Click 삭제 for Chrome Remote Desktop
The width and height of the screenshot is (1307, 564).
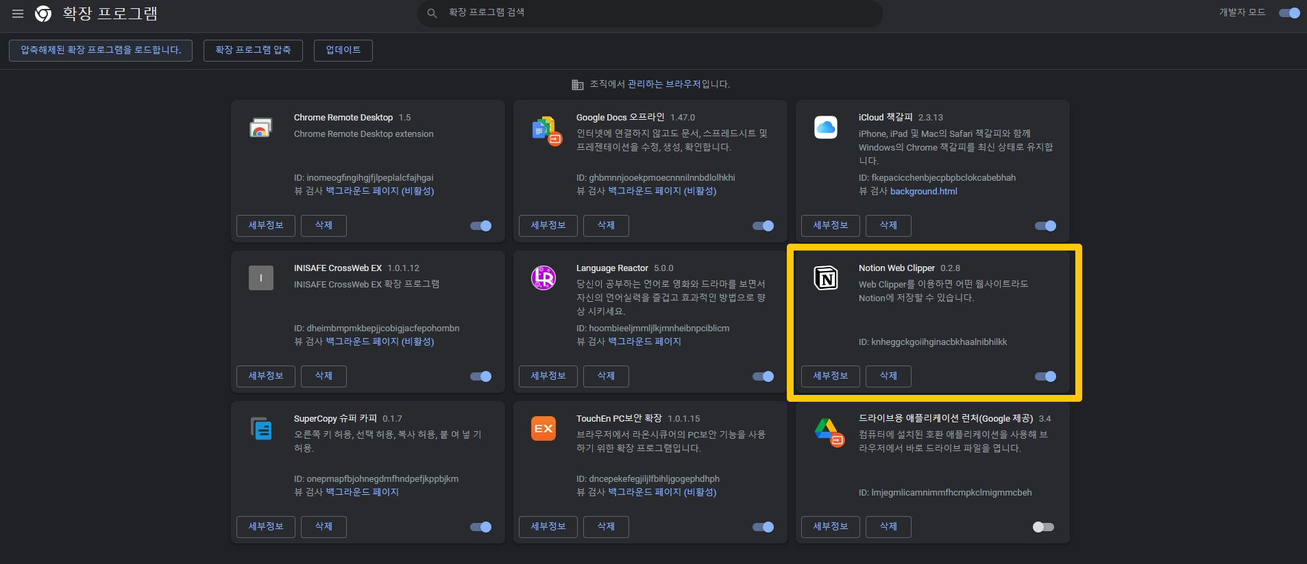pyautogui.click(x=323, y=225)
